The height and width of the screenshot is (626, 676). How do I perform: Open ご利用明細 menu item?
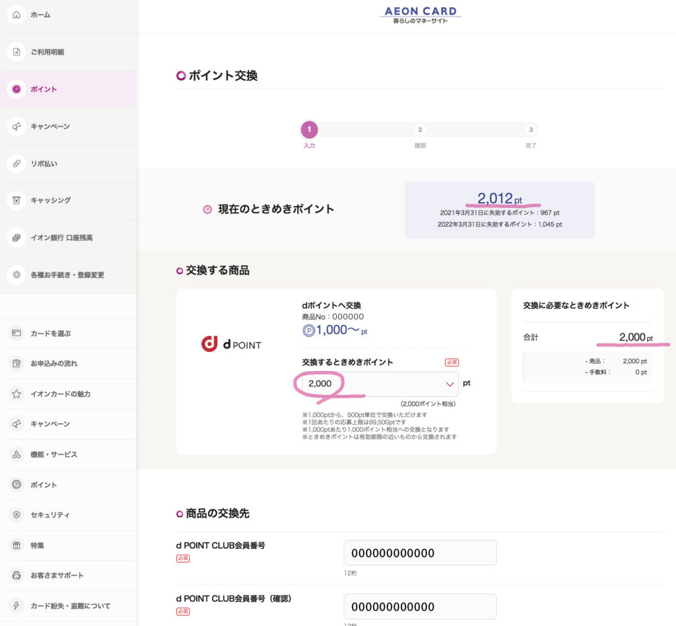pos(68,52)
